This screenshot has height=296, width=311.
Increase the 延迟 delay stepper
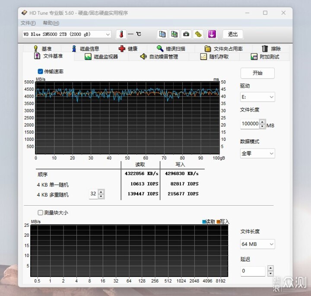[270, 268]
